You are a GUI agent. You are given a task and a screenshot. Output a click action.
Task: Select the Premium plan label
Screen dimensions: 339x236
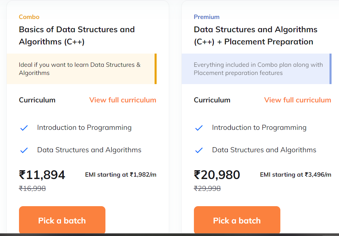coord(207,17)
